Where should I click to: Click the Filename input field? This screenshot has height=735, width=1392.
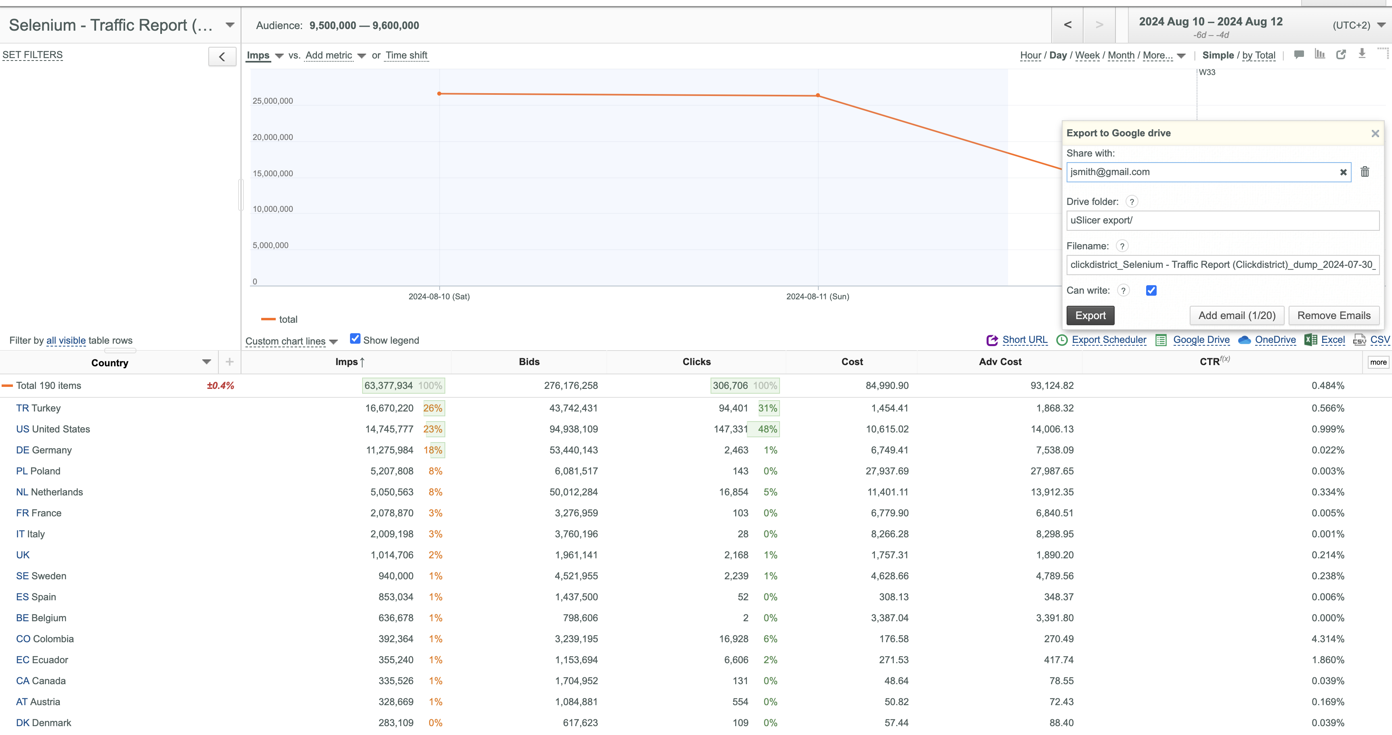coord(1223,265)
